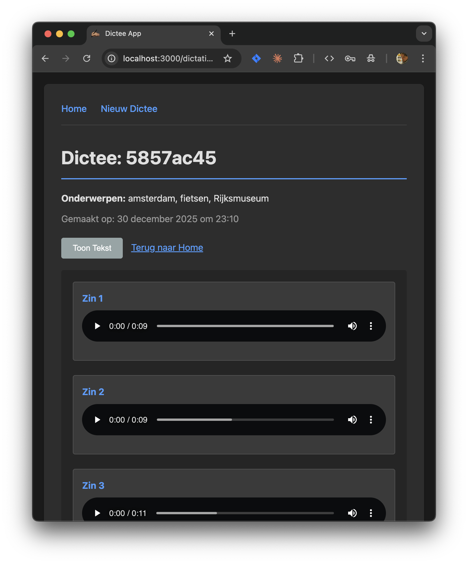
Task: Play the Zin 1 audio clip
Action: (97, 326)
